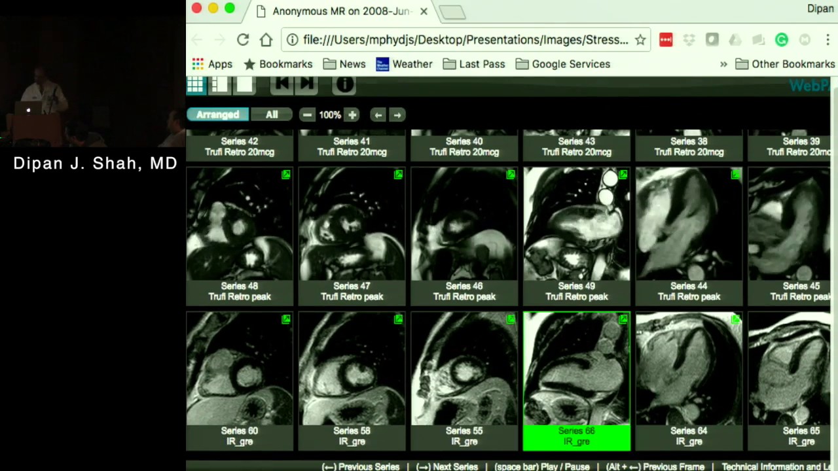The height and width of the screenshot is (471, 838).
Task: Switch to the list-with-preview layout icon
Action: 220,84
